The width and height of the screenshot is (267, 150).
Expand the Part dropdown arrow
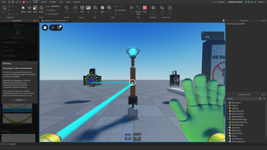[x=82, y=14]
